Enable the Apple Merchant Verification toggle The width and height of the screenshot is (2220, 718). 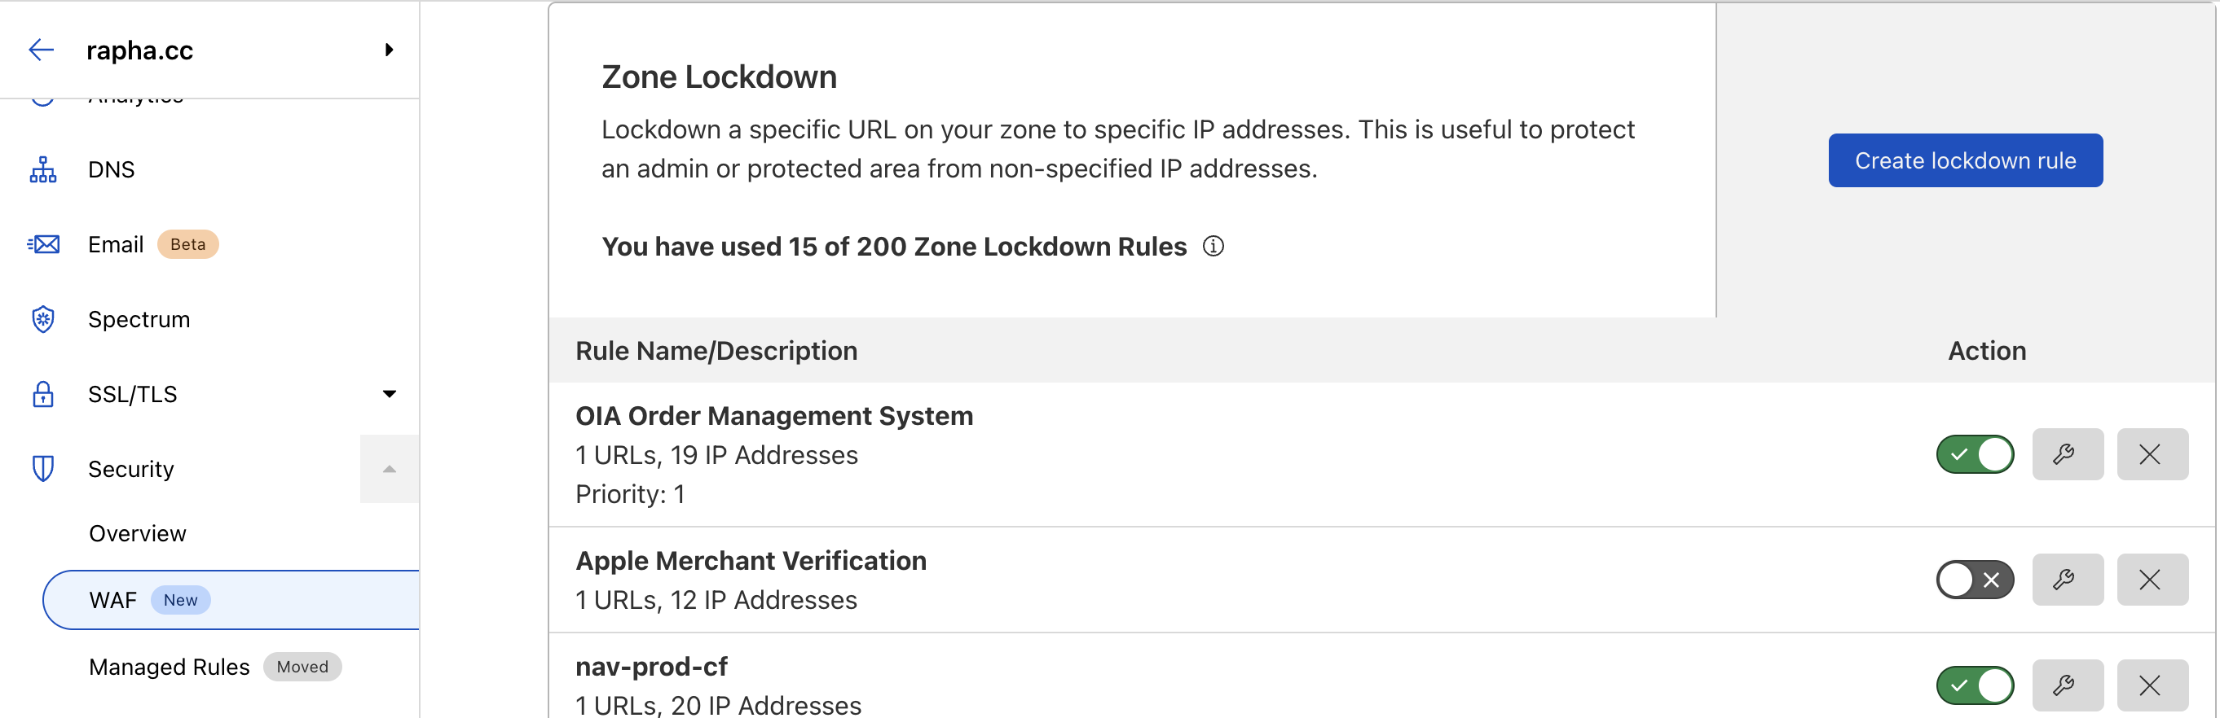[x=1975, y=580]
